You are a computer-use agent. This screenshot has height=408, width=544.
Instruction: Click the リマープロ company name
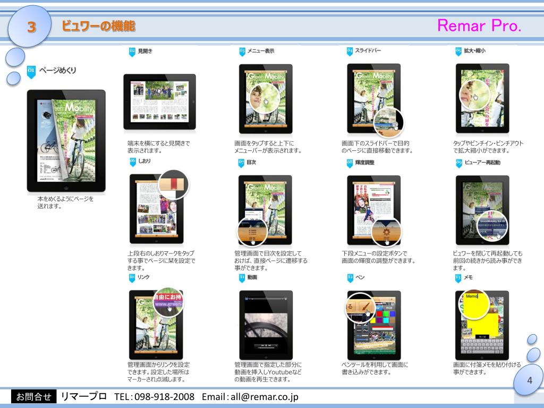tap(83, 396)
